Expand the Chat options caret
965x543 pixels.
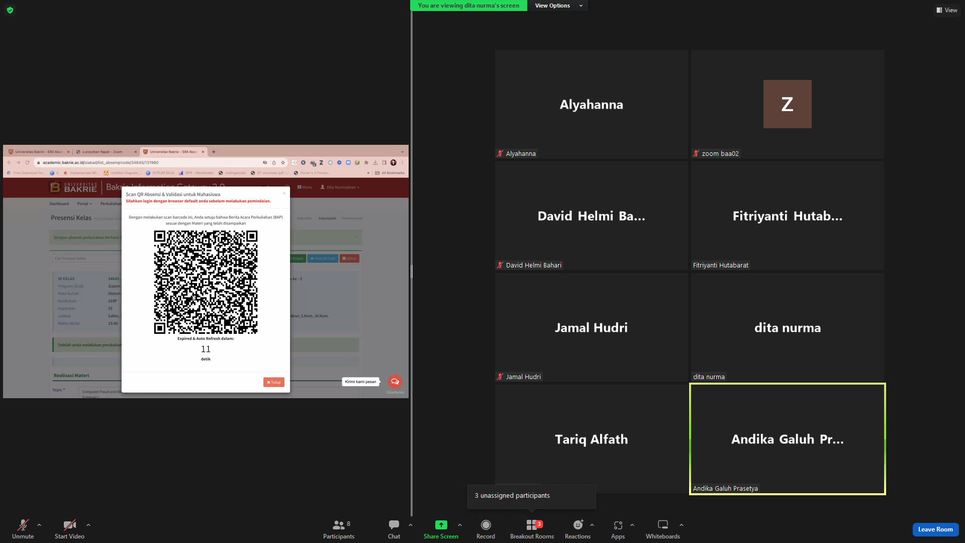[x=411, y=525]
